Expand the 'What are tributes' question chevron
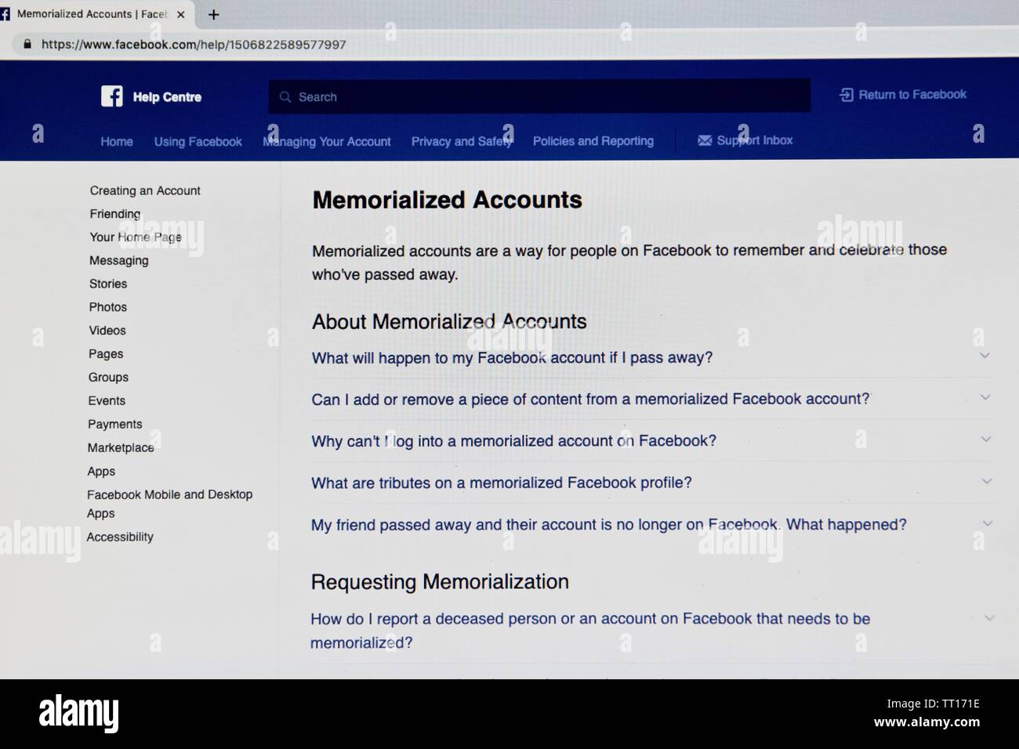Viewport: 1019px width, 749px height. click(x=987, y=481)
